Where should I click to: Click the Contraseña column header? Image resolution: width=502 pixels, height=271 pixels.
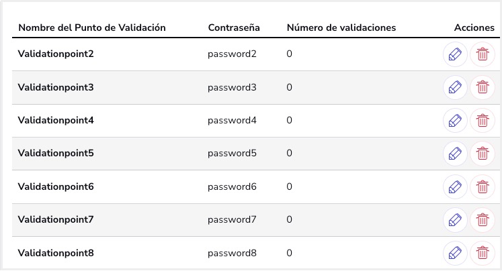234,28
